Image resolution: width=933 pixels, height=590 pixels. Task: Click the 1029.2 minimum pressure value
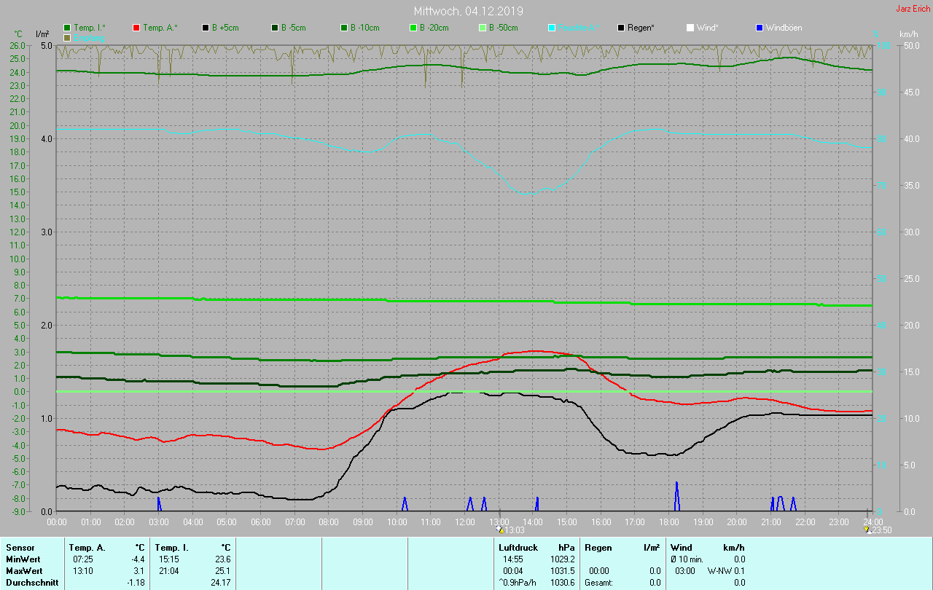[x=562, y=559]
